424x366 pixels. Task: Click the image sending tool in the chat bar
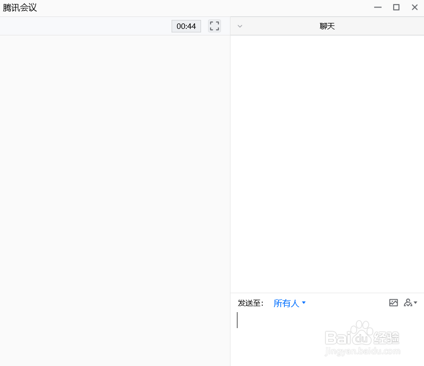coord(394,303)
